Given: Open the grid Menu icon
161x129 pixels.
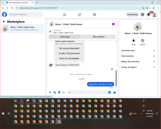Looking at the screenshot, I should [142, 15].
